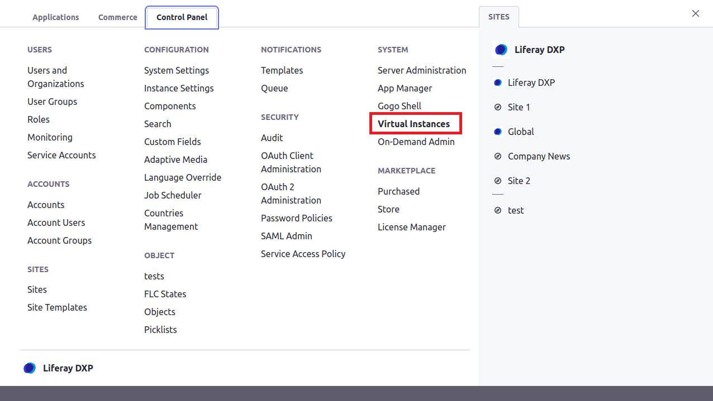The width and height of the screenshot is (713, 401).
Task: Open SAML Admin
Action: pyautogui.click(x=287, y=236)
